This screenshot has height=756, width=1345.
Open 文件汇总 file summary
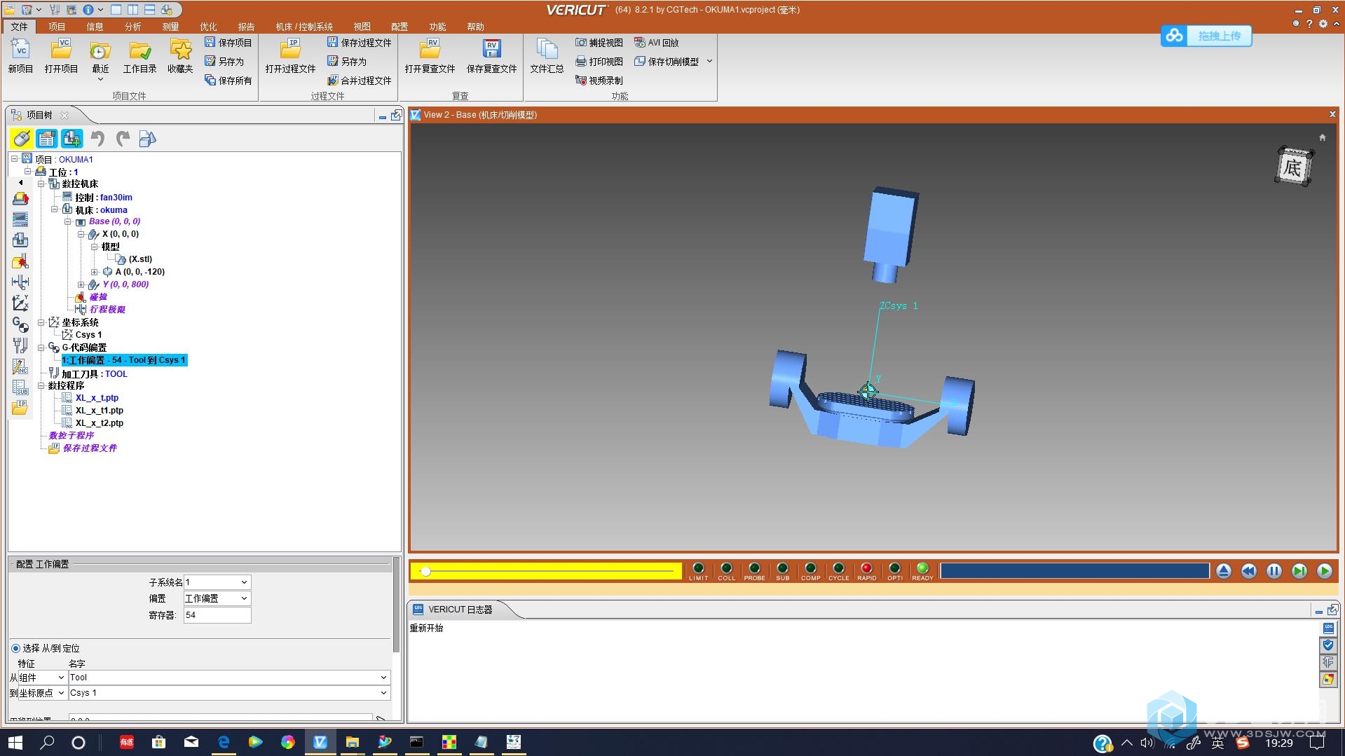(547, 56)
